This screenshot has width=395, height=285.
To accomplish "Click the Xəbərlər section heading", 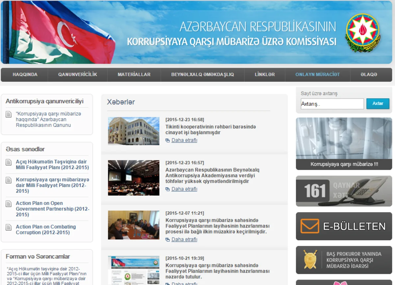I will [x=121, y=102].
